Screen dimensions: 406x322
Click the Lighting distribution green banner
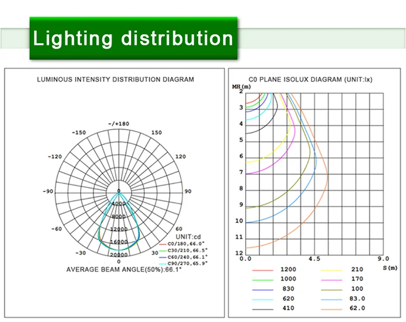point(133,38)
